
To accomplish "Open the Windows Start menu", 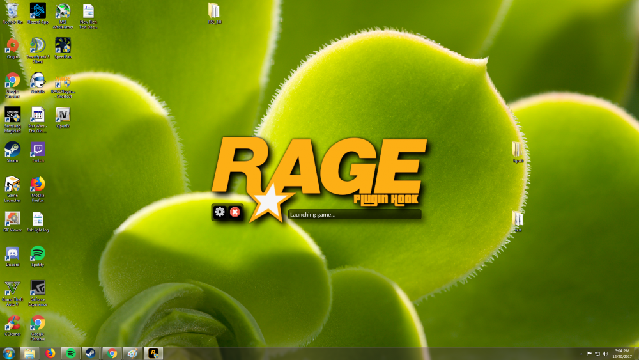I will coord(9,353).
